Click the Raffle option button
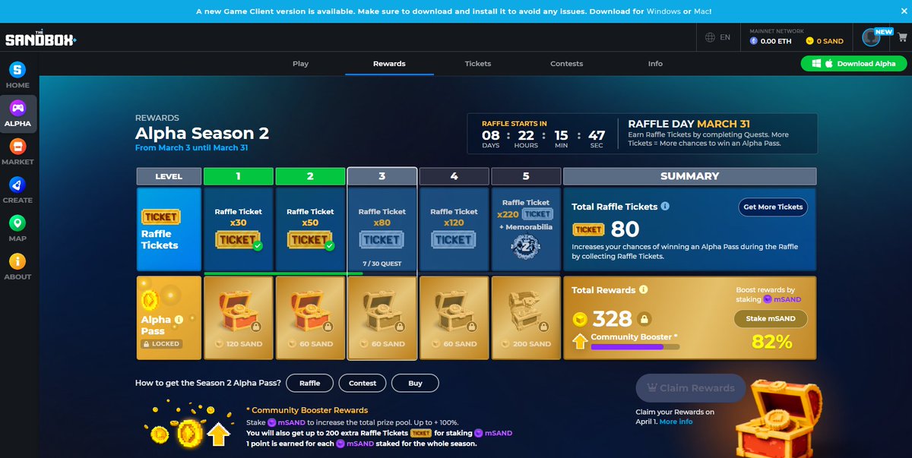912x458 pixels. pyautogui.click(x=310, y=383)
